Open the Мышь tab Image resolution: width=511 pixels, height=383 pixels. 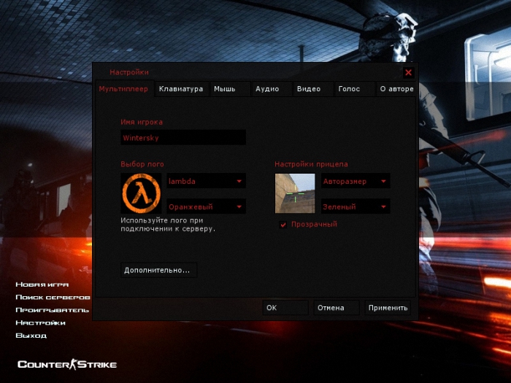pos(230,88)
